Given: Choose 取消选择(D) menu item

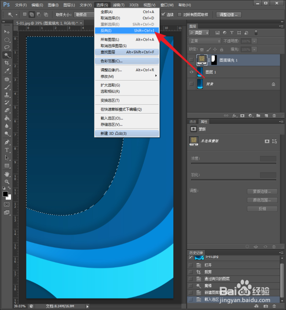Looking at the screenshot, I should (x=127, y=18).
